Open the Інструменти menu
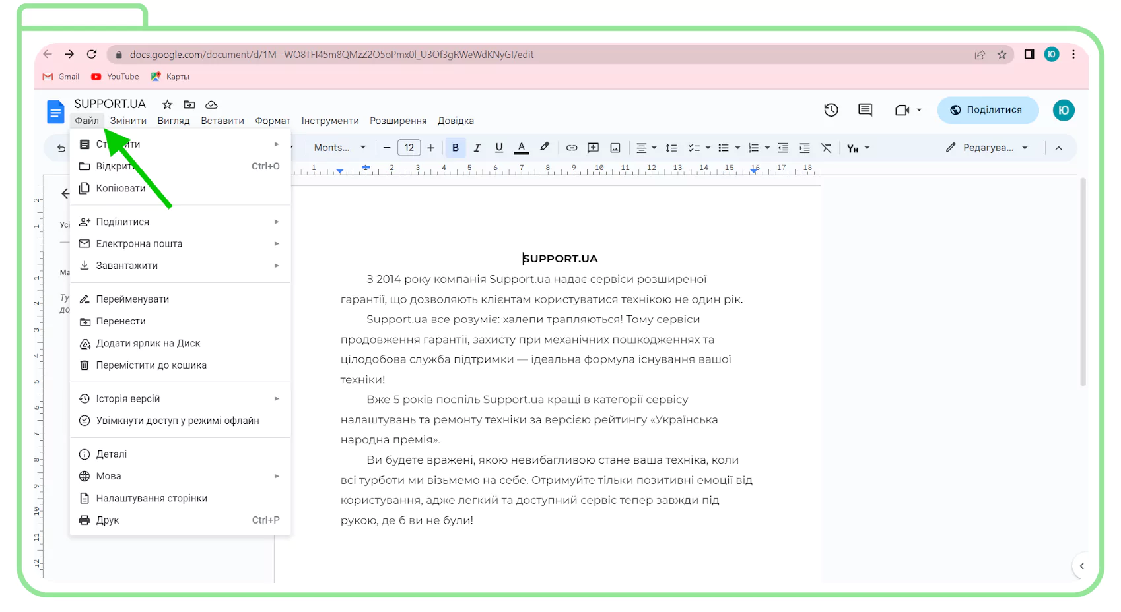 pos(330,121)
